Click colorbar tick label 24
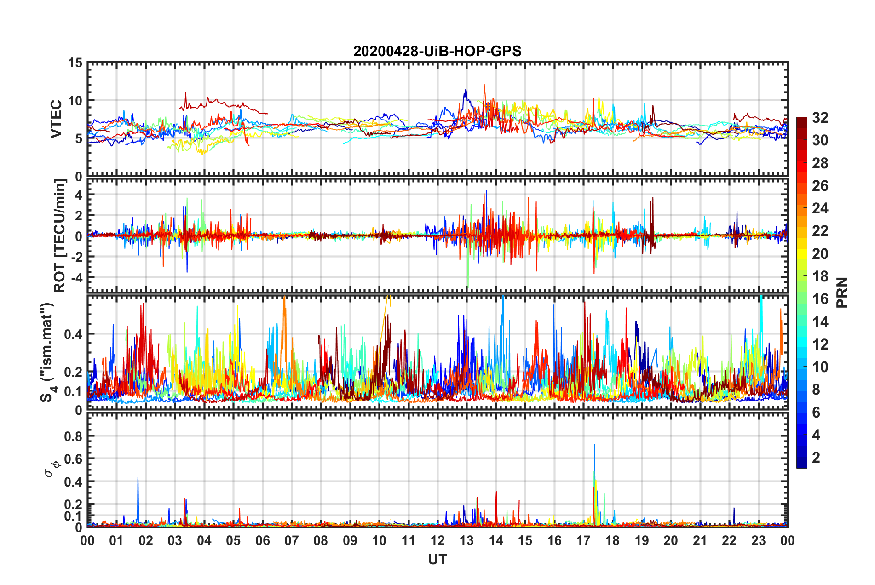The width and height of the screenshot is (875, 585). pos(820,208)
